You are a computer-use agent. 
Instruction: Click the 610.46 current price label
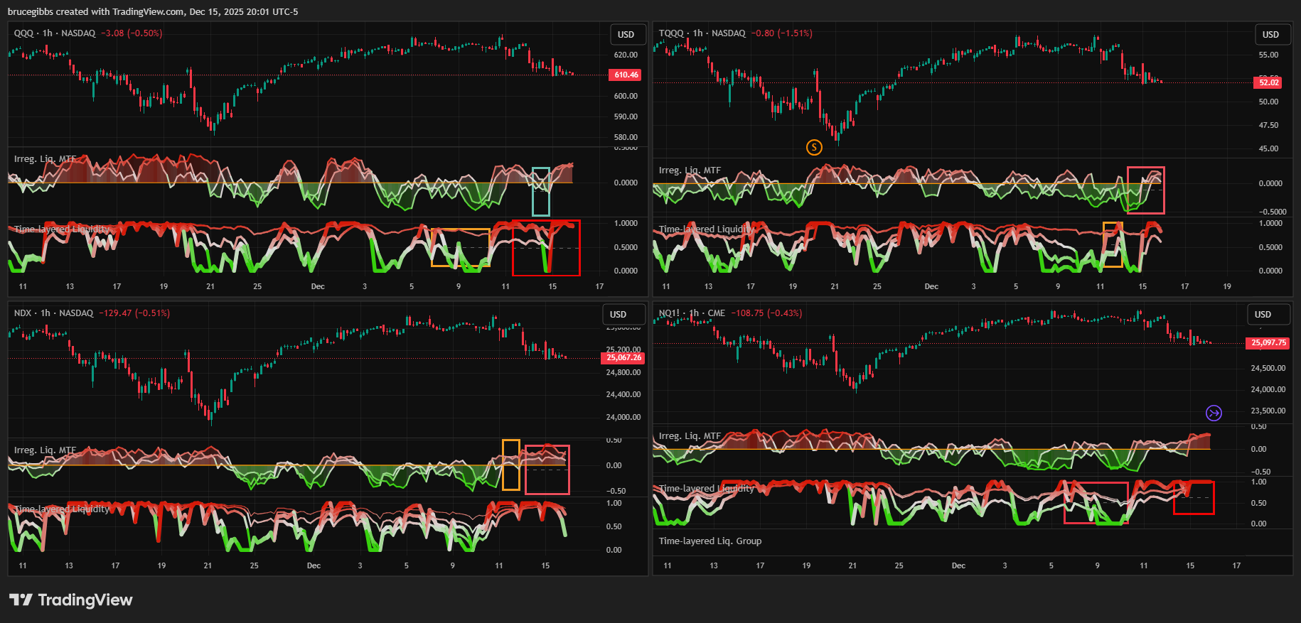[x=626, y=75]
